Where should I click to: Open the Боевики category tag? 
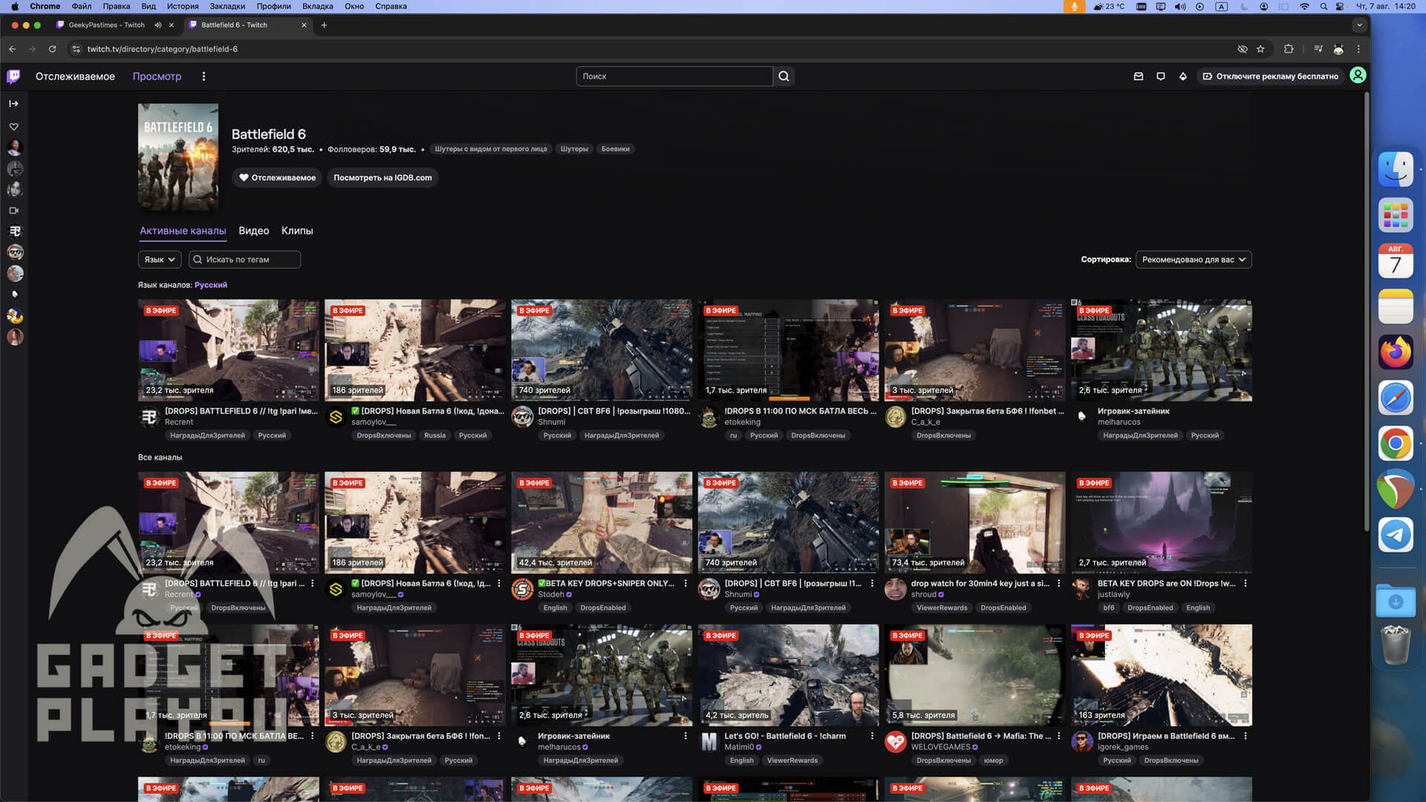click(x=615, y=149)
